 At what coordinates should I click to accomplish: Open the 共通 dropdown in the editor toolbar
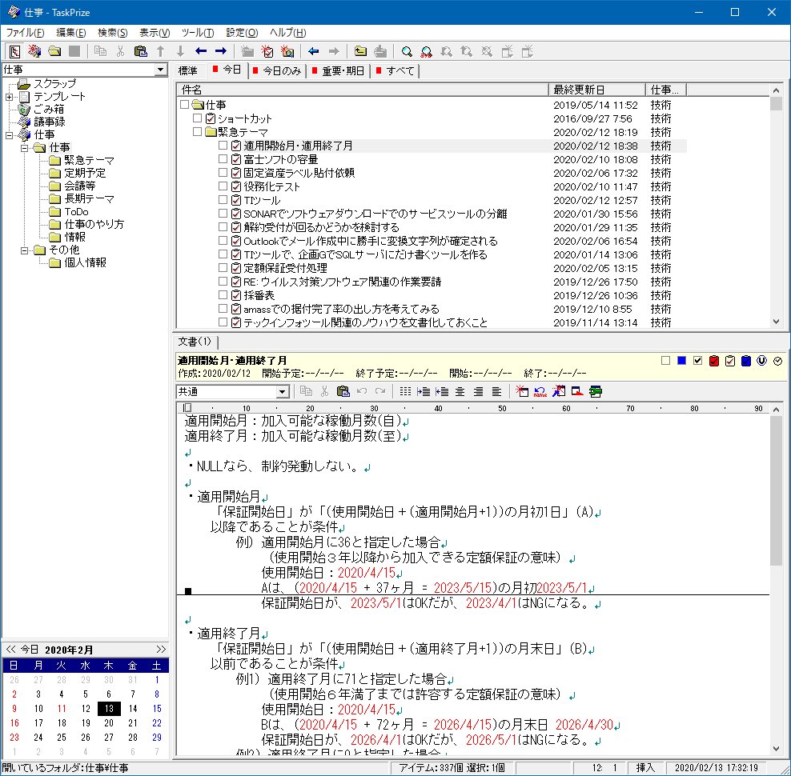pyautogui.click(x=283, y=391)
